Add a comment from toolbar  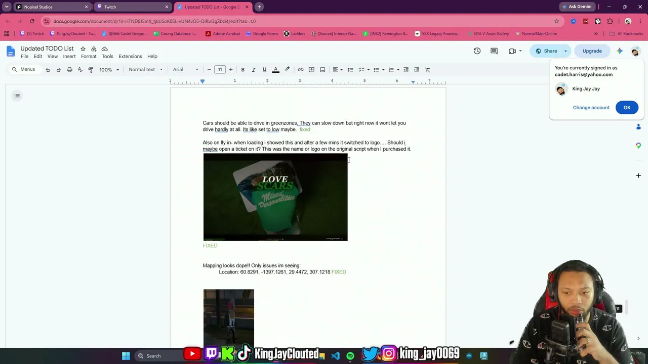coord(311,70)
